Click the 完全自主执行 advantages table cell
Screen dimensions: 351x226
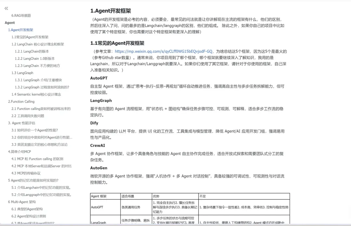pos(175,207)
